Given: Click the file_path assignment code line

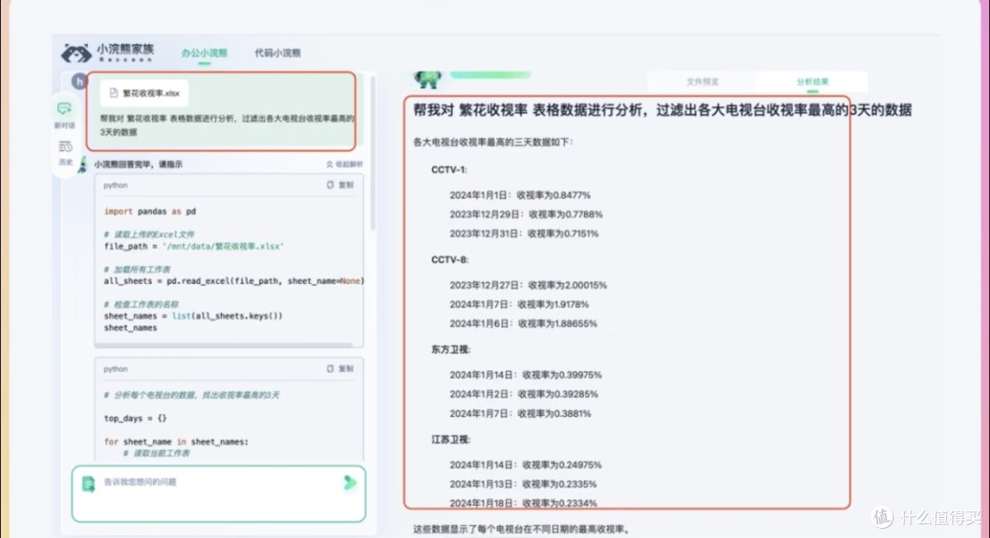Looking at the screenshot, I should (x=193, y=247).
